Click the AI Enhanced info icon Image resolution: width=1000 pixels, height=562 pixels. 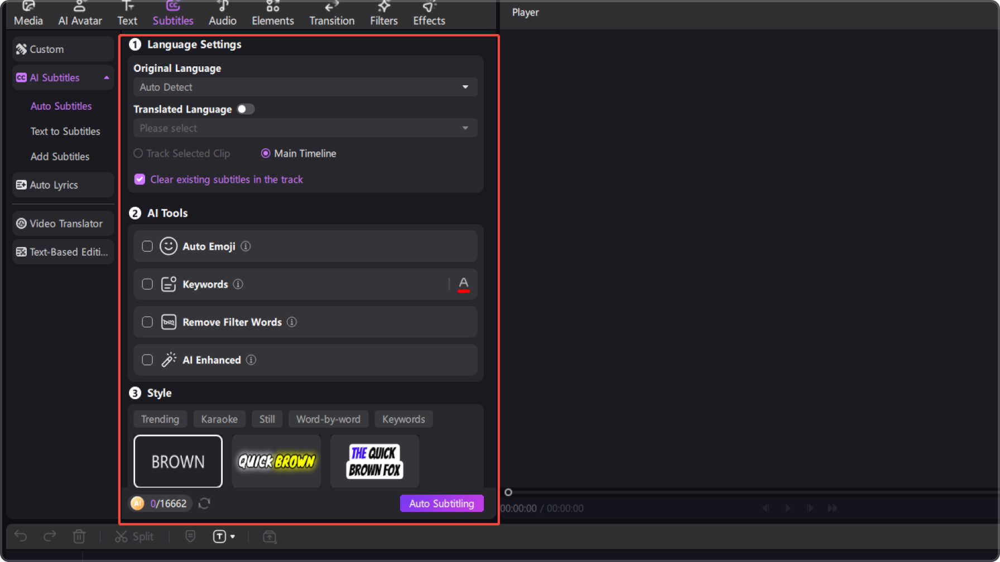pyautogui.click(x=251, y=360)
